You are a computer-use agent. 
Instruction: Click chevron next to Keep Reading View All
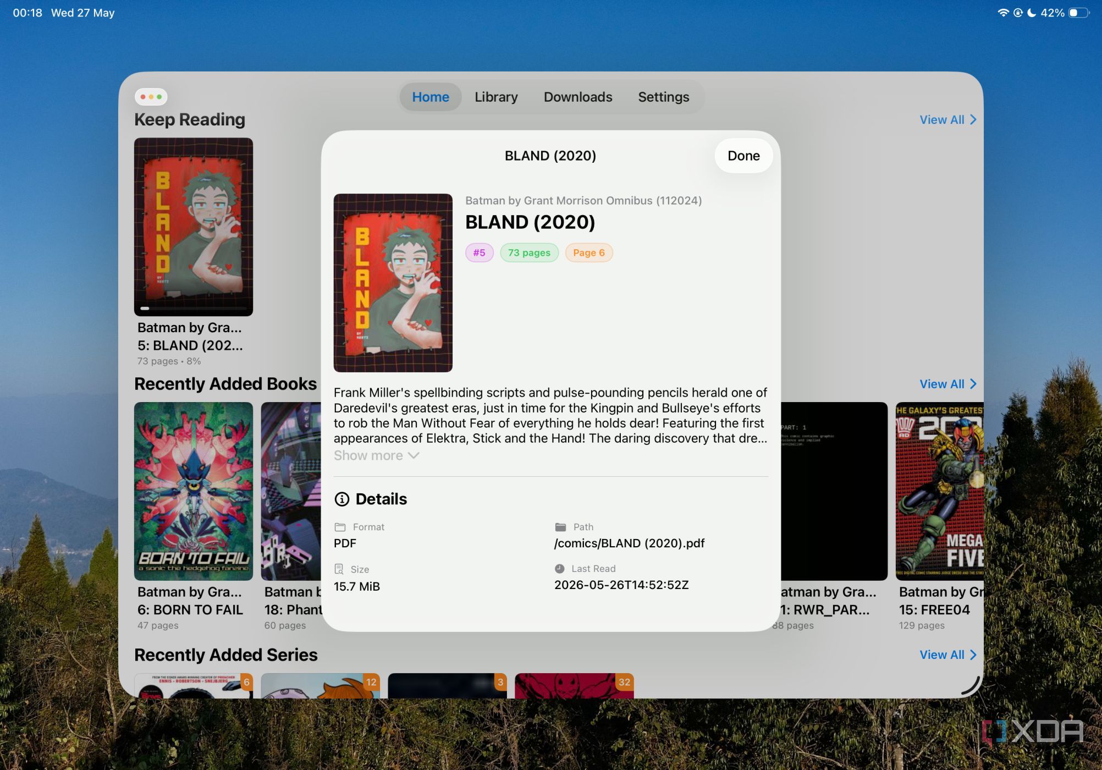(x=973, y=119)
